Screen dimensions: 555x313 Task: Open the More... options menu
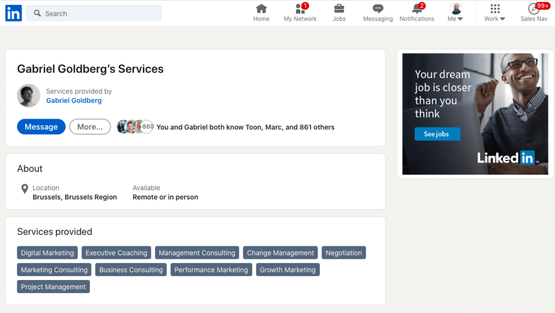pos(90,127)
